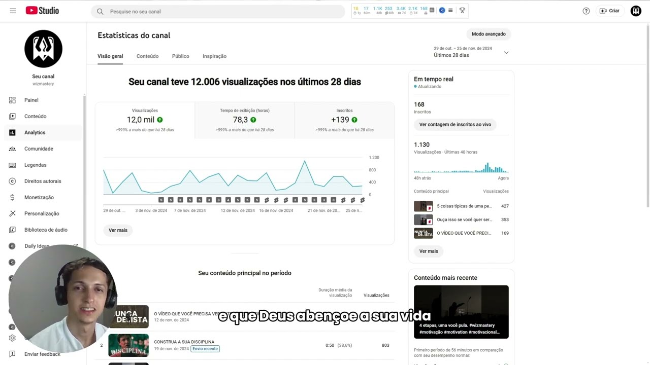Click the YouTube Studio logo

(42, 11)
